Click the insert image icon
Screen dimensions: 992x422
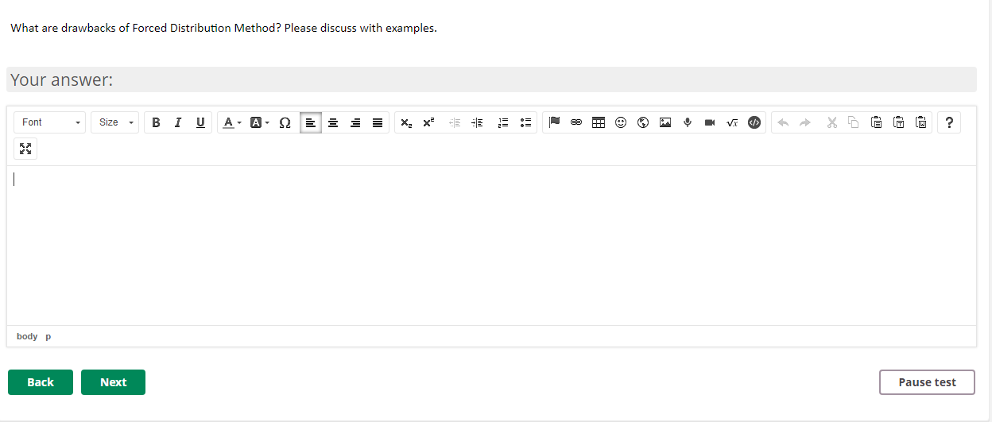point(665,122)
